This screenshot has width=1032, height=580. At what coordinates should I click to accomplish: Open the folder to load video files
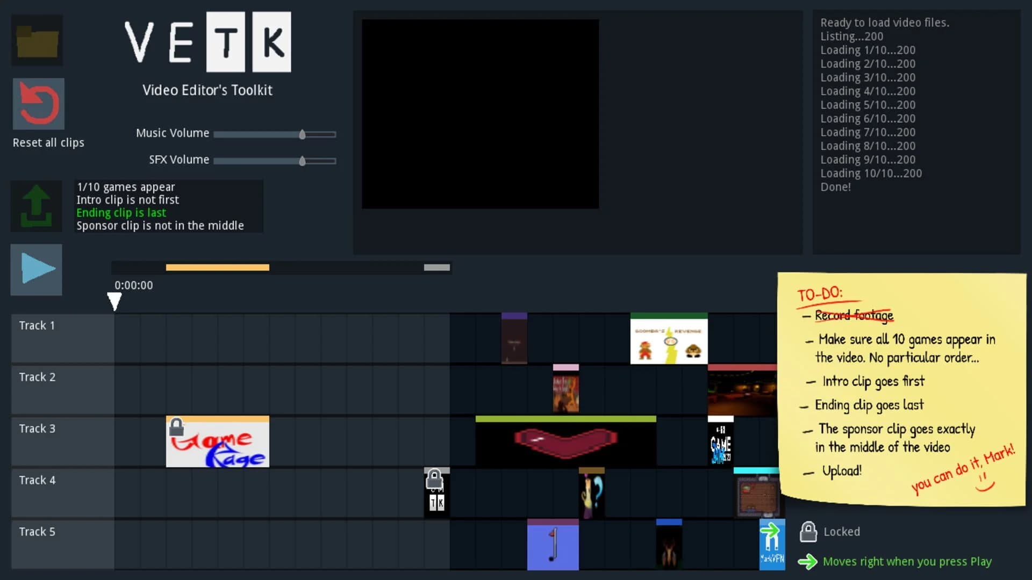tap(37, 40)
